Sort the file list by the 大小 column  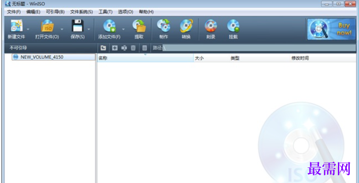[x=211, y=58]
